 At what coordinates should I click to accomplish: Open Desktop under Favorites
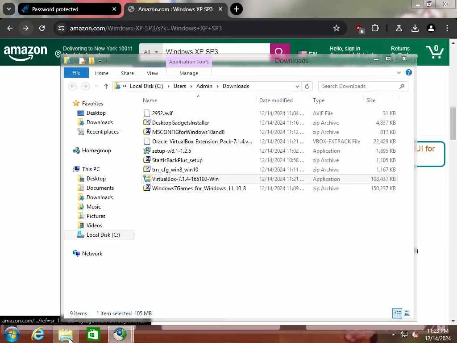point(91,113)
